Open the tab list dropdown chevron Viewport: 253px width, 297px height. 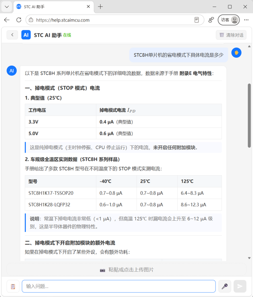(7, 7)
